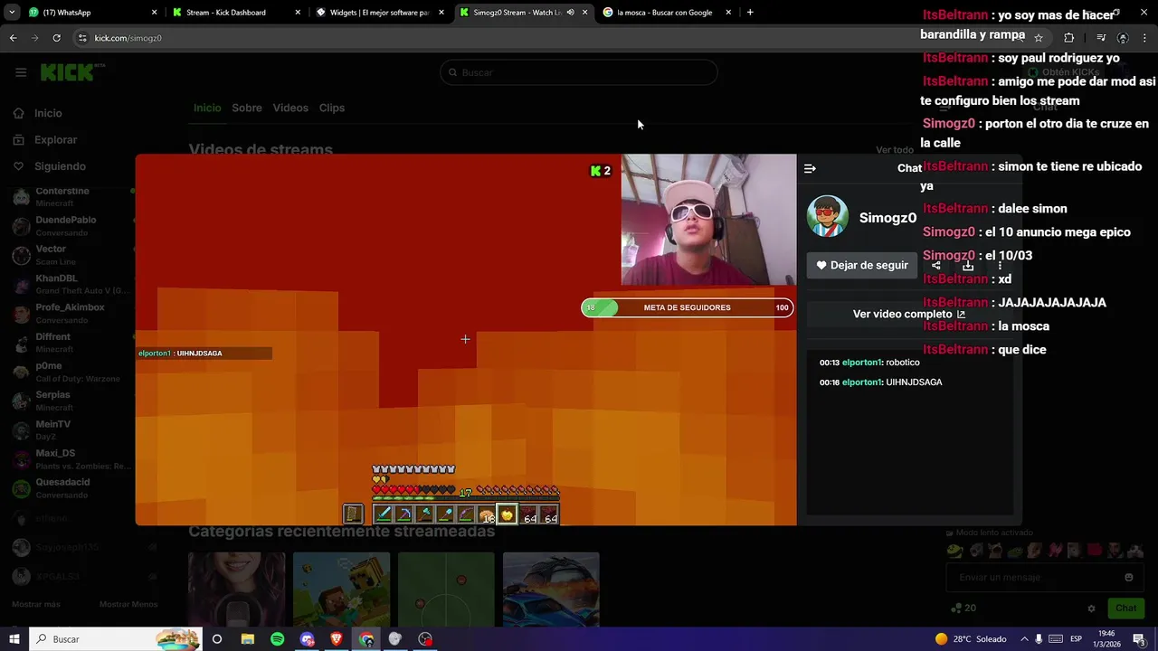Open DuendePablo channel in the sidebar
This screenshot has width=1158, height=651.
tap(72, 226)
